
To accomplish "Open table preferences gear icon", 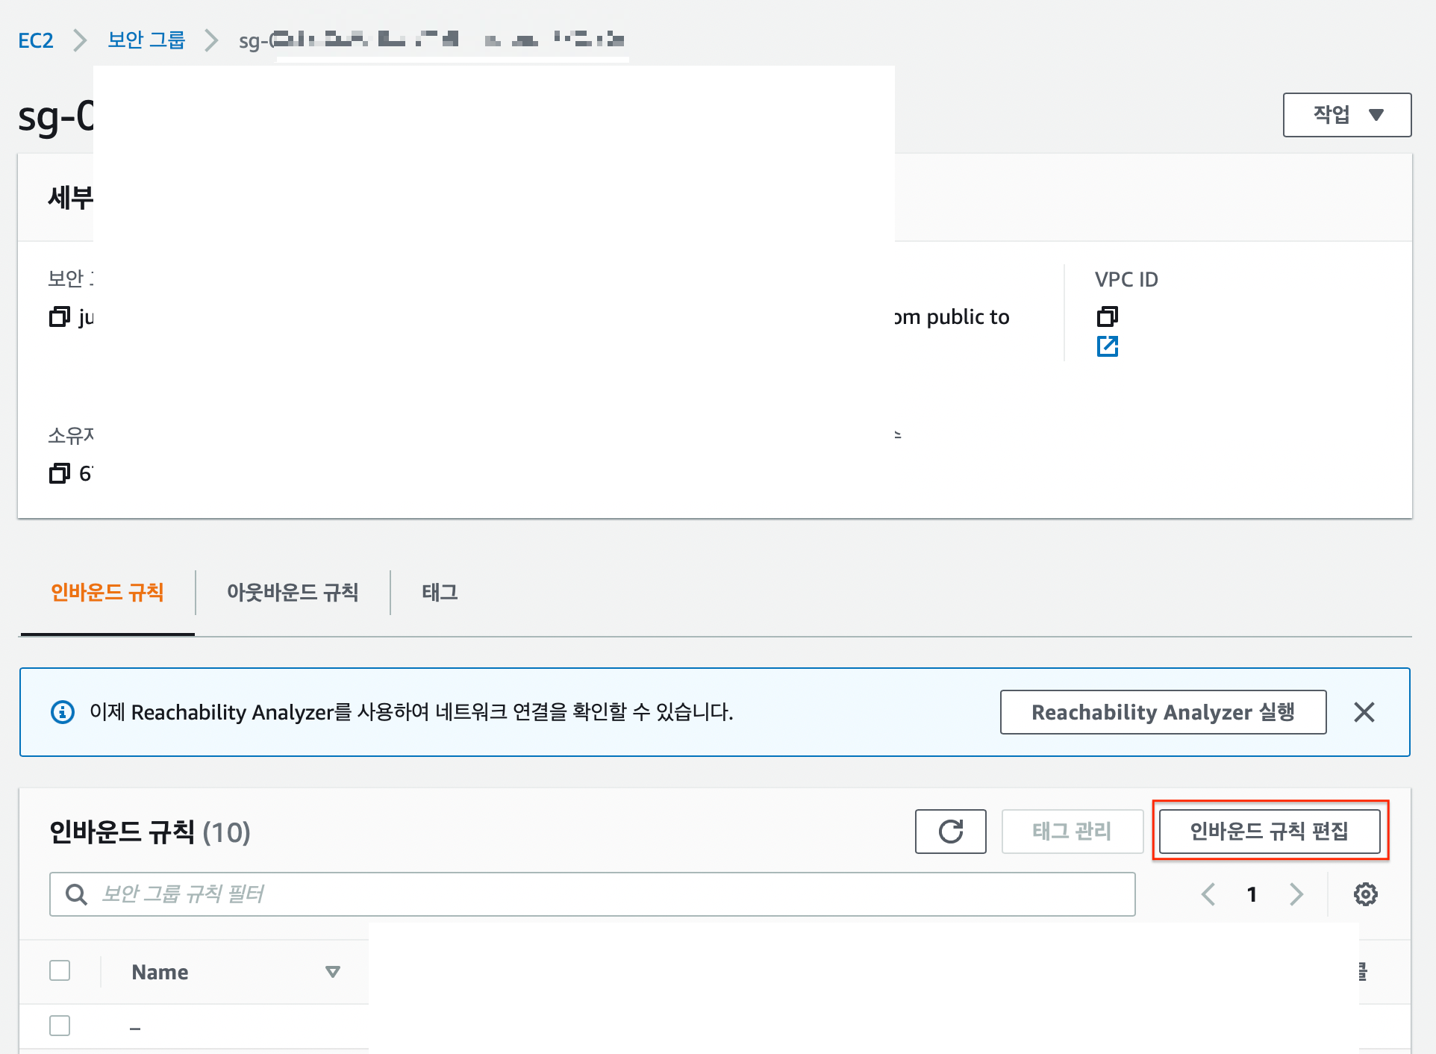I will click(1365, 894).
